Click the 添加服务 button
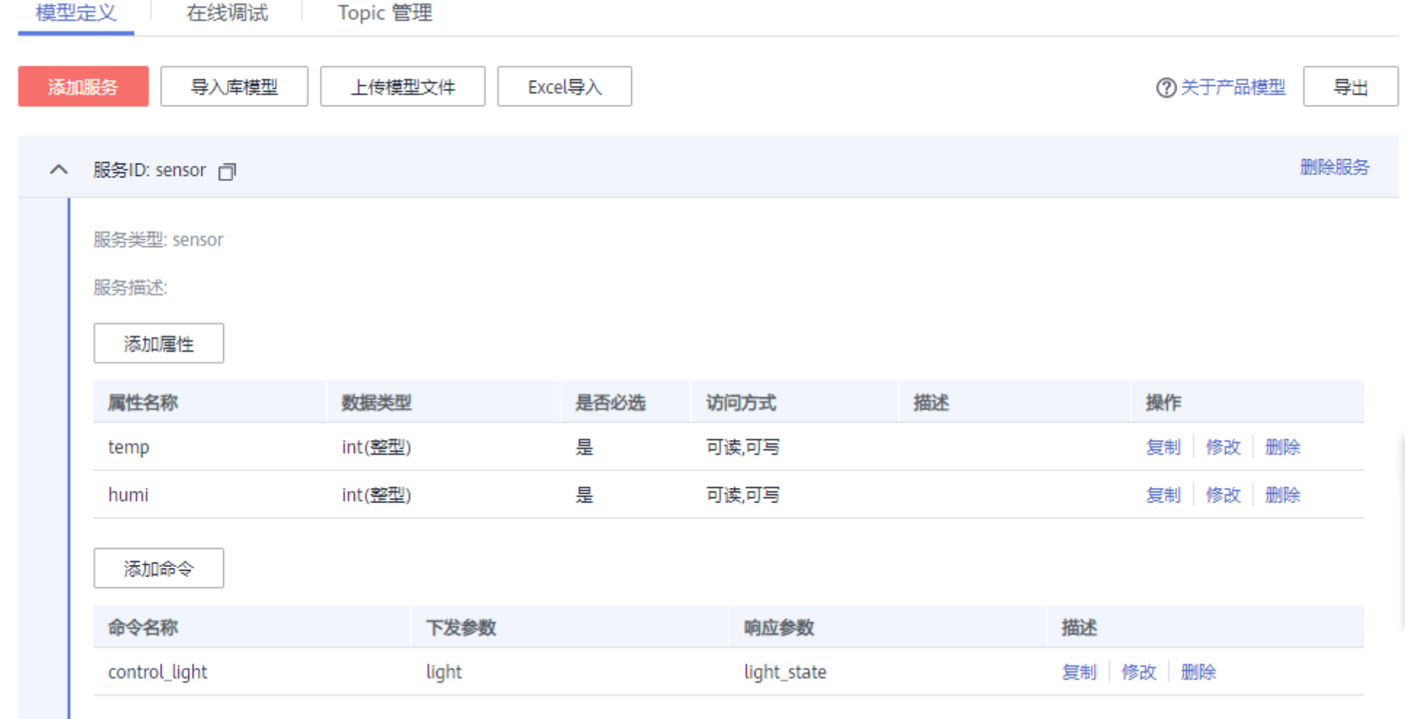The height and width of the screenshot is (719, 1415). pos(83,87)
